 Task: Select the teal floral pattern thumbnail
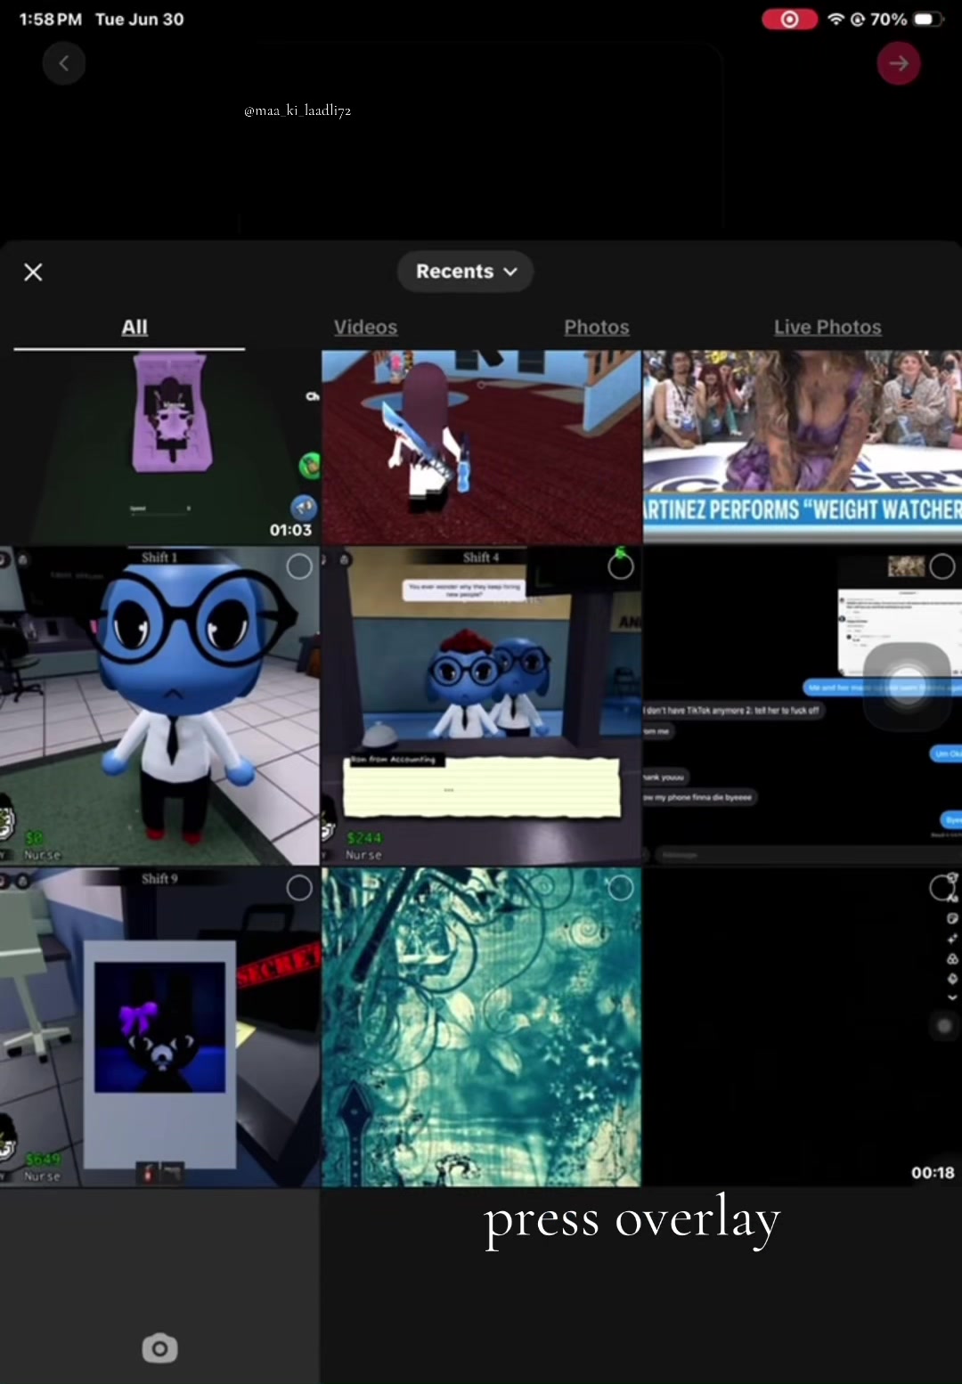(x=481, y=1027)
